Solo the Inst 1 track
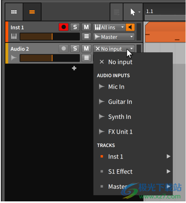Viewport: 186px width, 203px height. point(75,27)
